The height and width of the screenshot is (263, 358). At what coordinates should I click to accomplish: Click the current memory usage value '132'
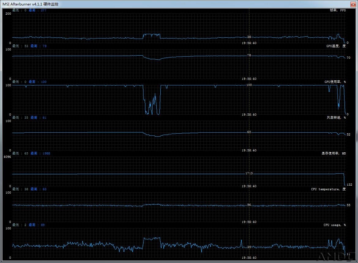[x=349, y=185]
